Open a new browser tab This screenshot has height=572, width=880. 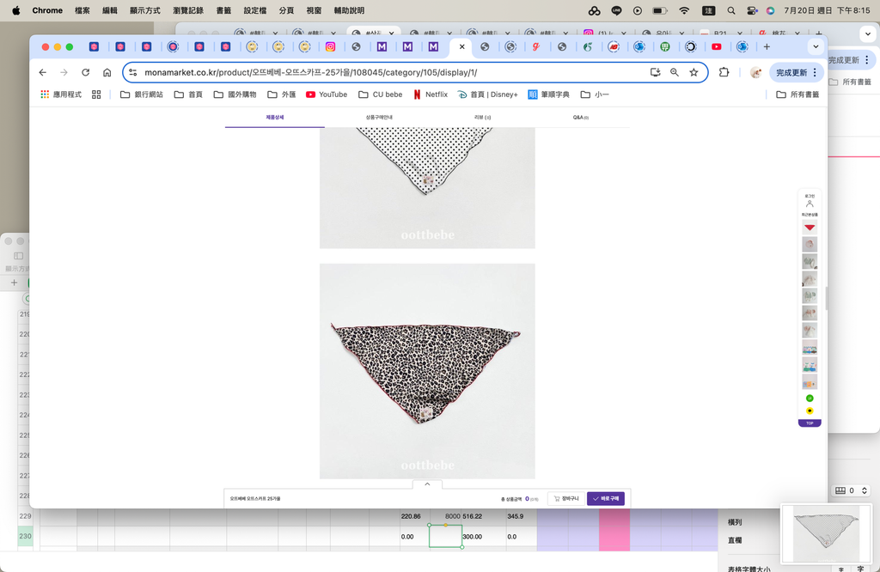pos(767,46)
